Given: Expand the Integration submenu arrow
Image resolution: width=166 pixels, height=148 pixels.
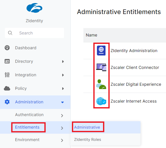Looking at the screenshot, I should click(63, 75).
